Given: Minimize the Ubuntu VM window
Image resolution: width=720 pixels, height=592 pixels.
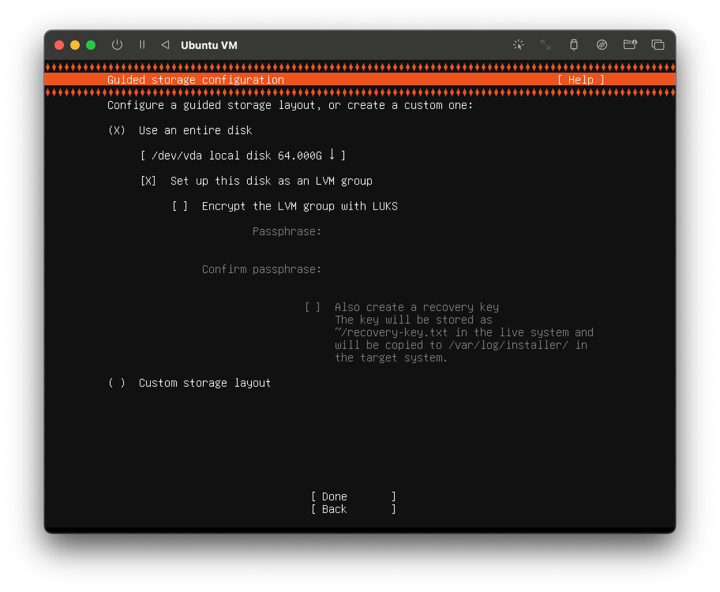Looking at the screenshot, I should coord(75,45).
